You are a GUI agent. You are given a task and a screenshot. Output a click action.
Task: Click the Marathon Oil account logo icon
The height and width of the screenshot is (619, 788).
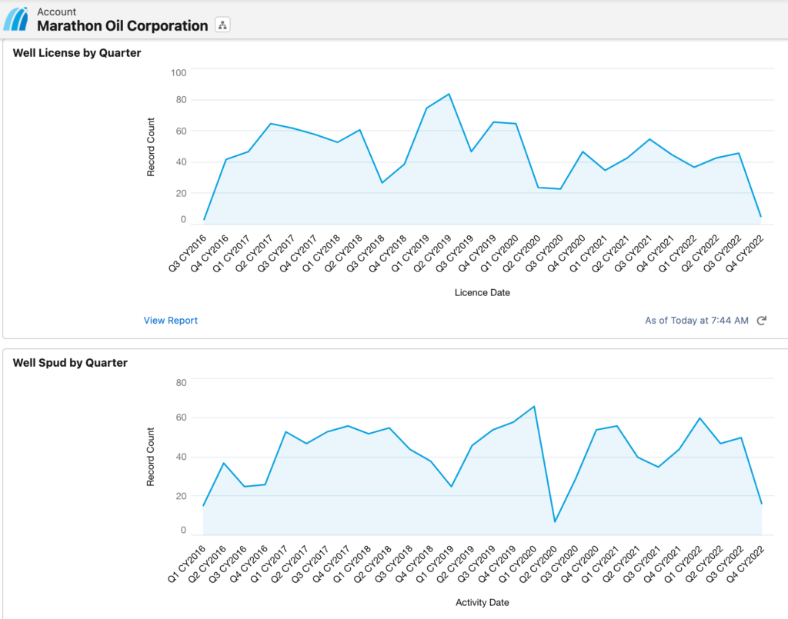(17, 19)
